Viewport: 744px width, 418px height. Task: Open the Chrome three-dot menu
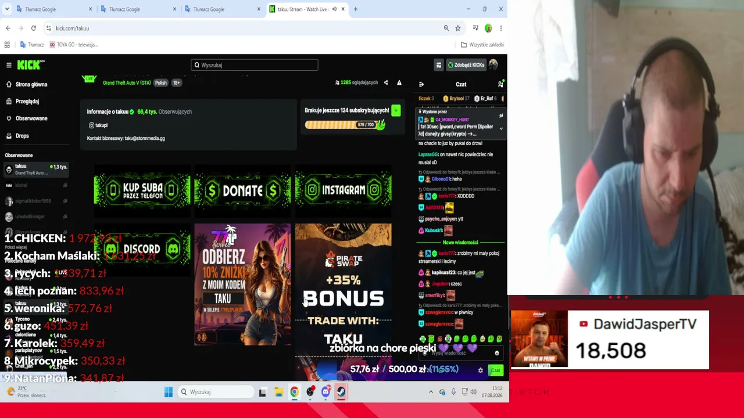click(x=501, y=28)
